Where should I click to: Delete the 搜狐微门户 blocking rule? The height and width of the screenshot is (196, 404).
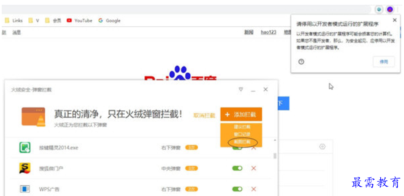[254, 168]
